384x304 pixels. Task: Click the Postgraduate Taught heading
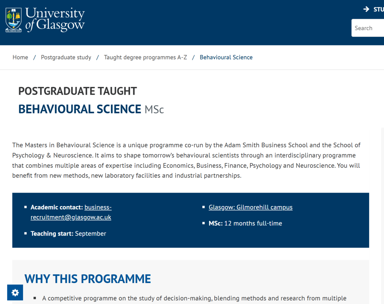(78, 91)
